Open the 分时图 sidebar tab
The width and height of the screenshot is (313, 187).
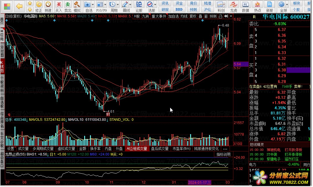coord(2,51)
